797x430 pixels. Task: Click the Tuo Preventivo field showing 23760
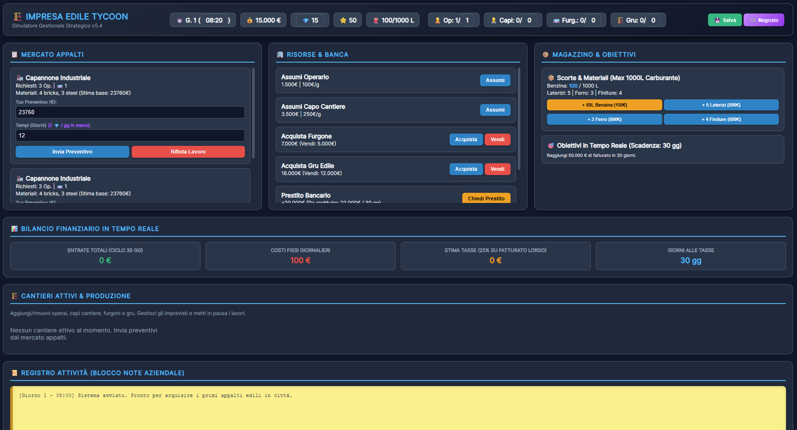pos(130,112)
